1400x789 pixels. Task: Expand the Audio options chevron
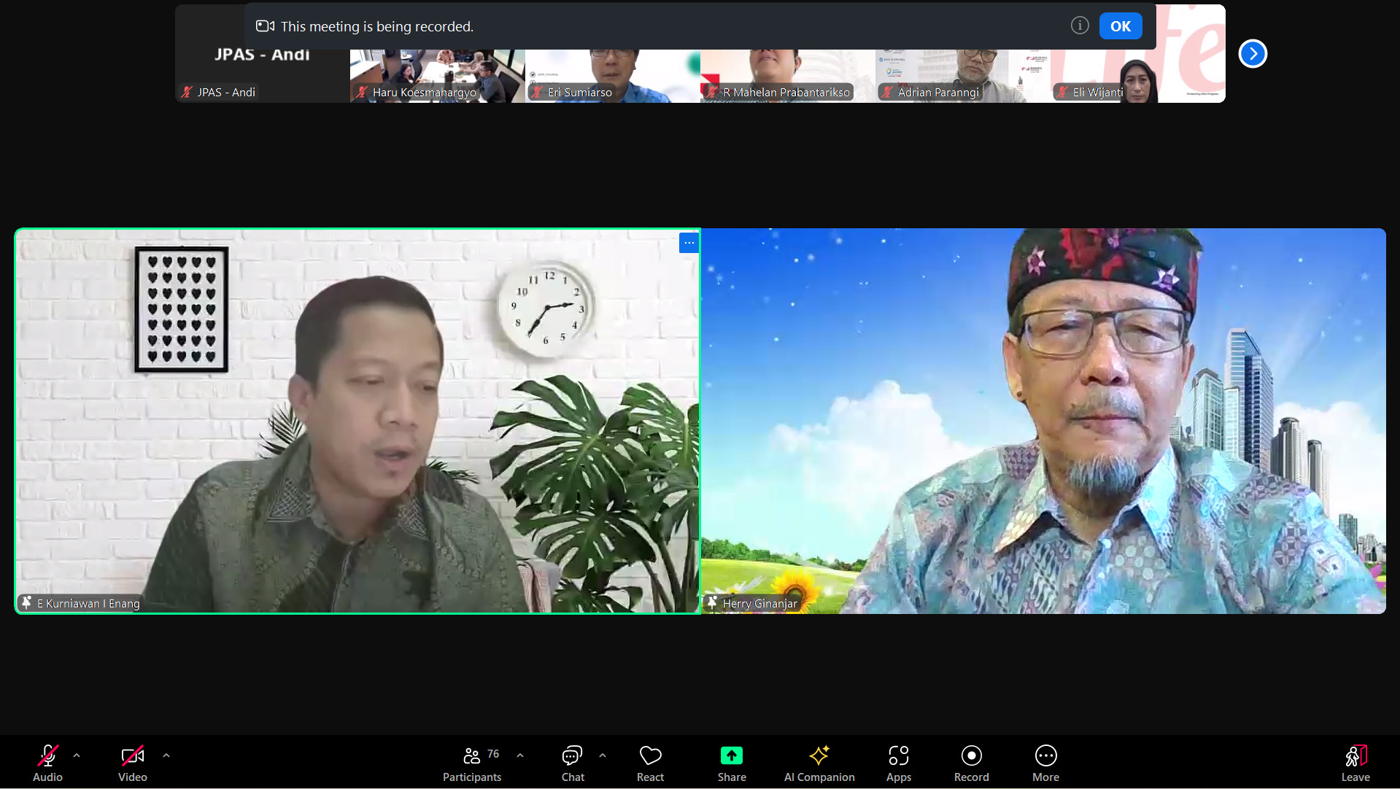(76, 755)
